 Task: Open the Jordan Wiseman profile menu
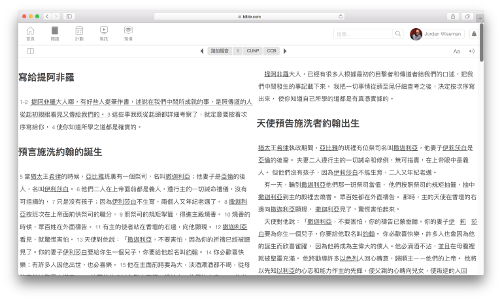pyautogui.click(x=437, y=34)
